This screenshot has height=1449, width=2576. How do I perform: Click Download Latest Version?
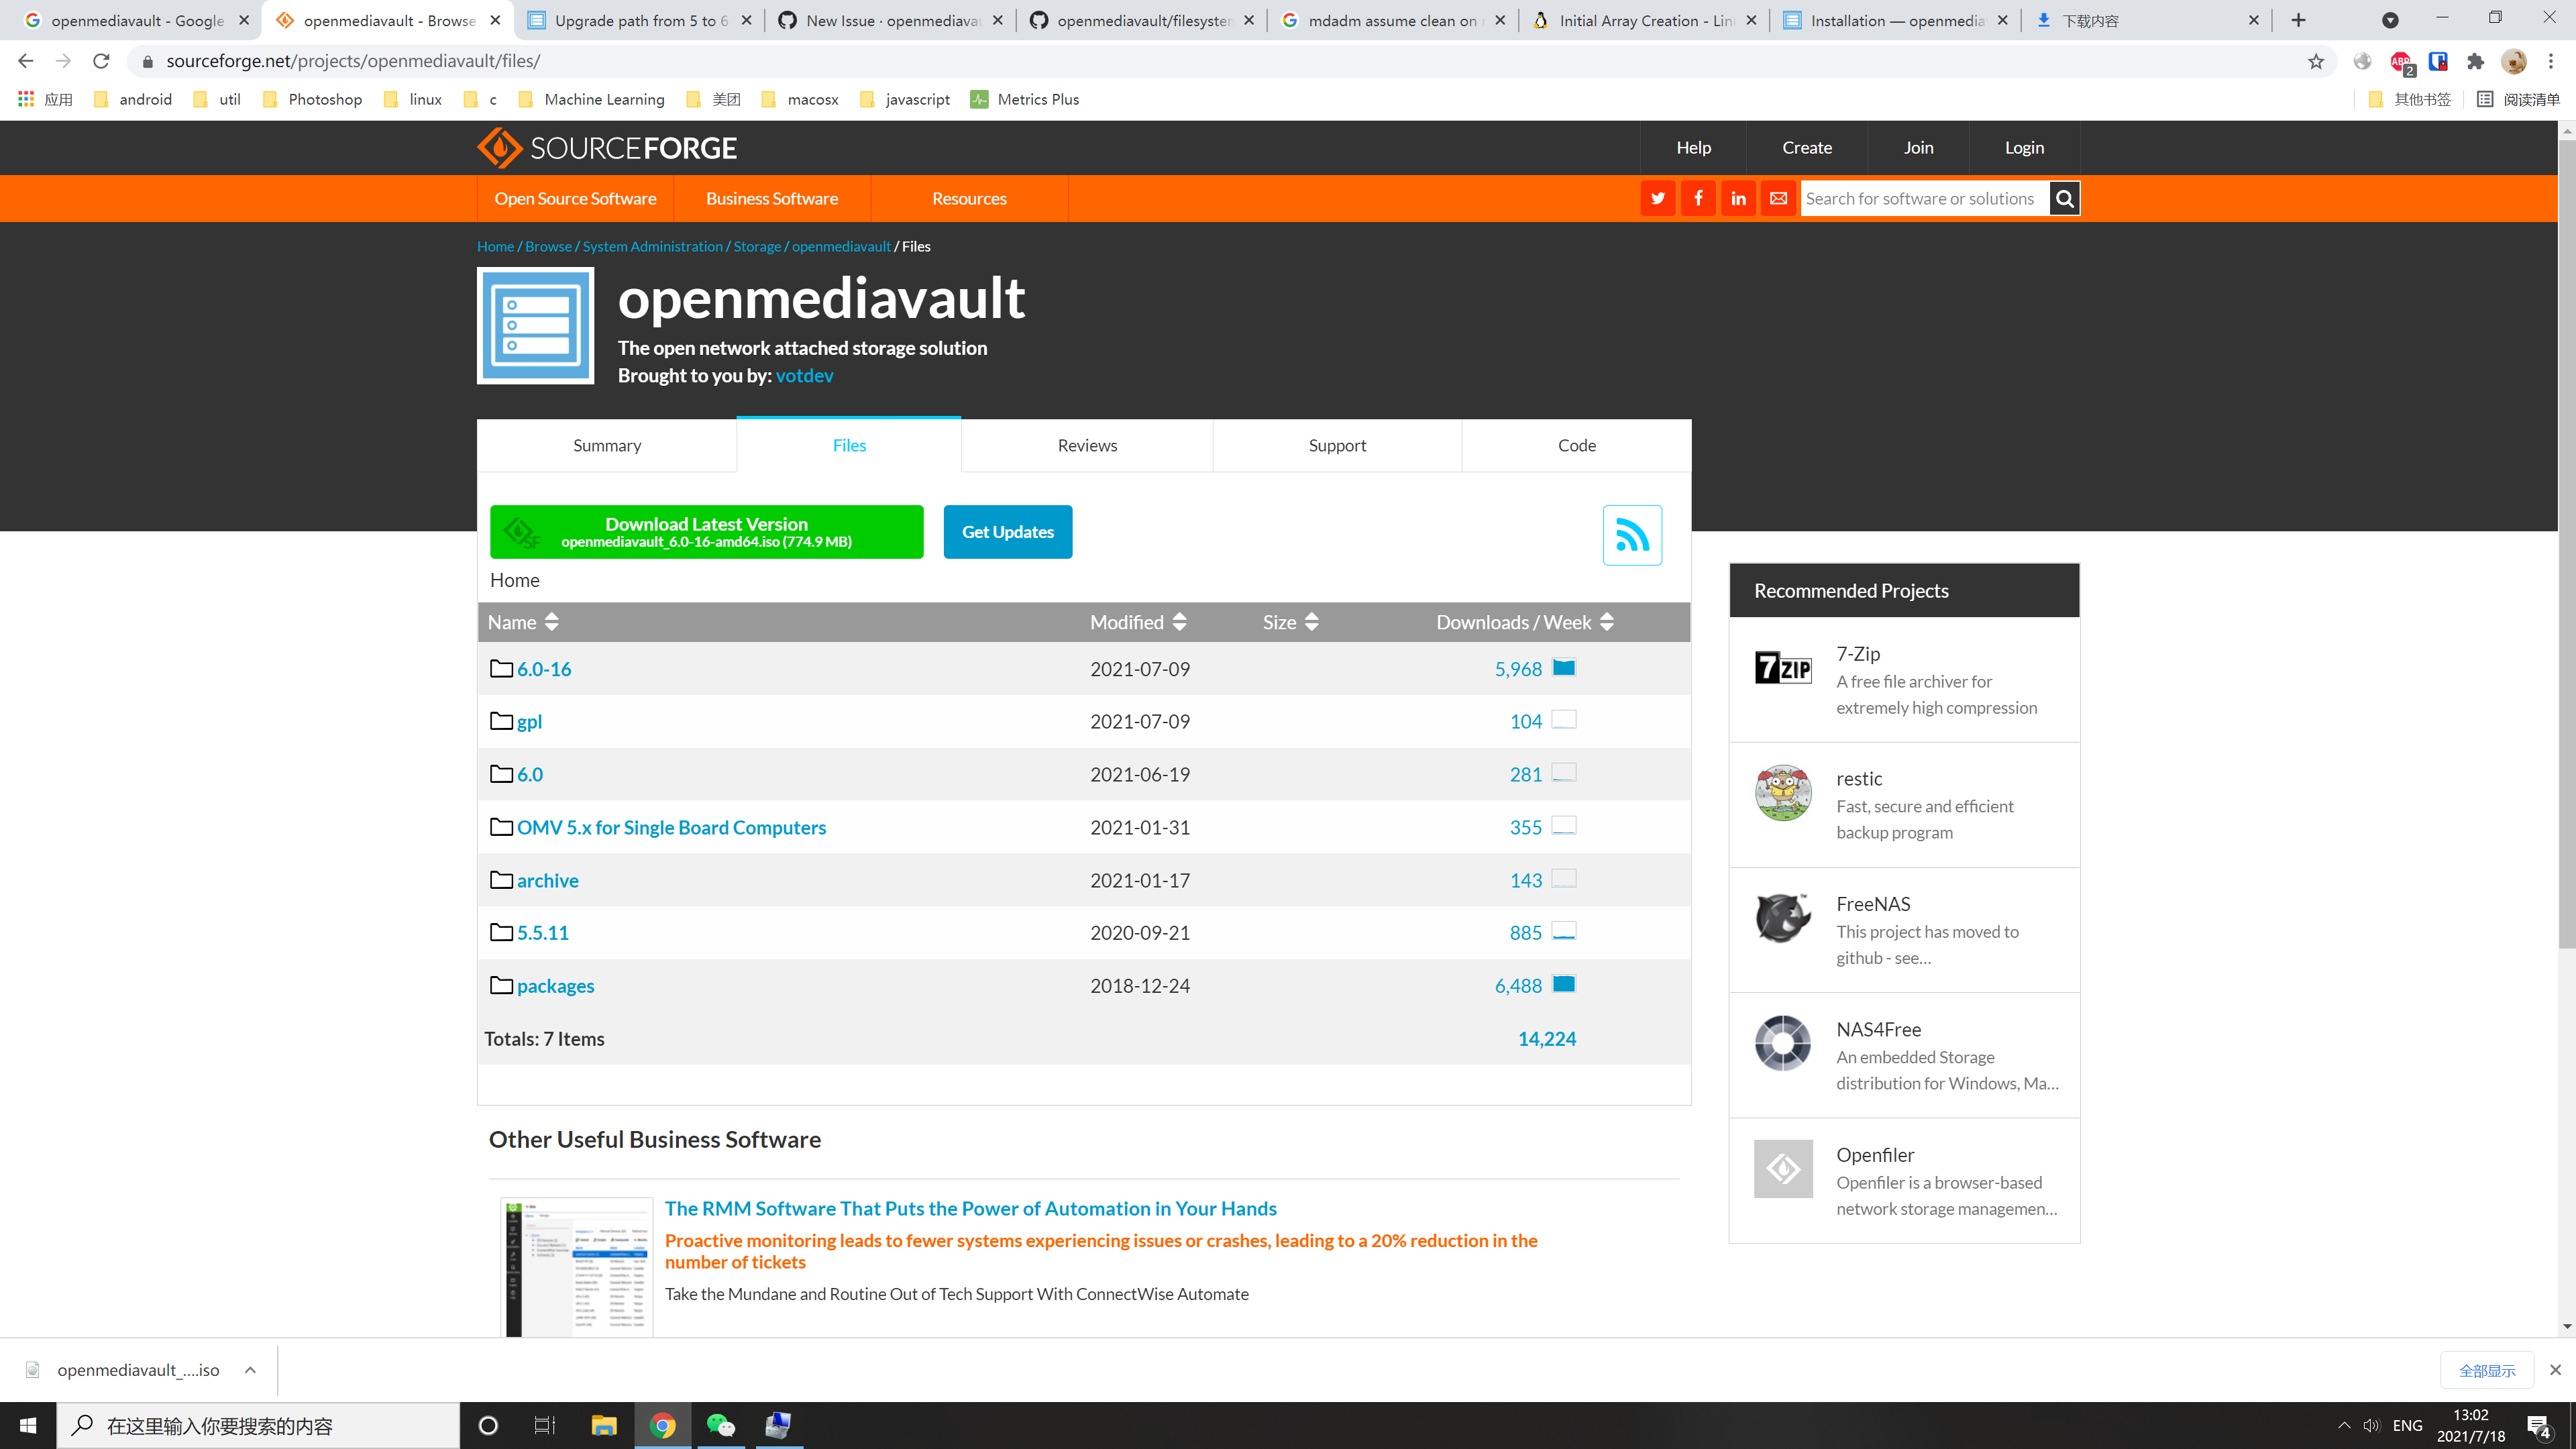tap(706, 531)
